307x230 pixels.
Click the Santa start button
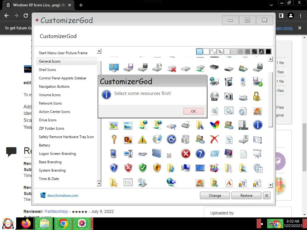coord(7,224)
